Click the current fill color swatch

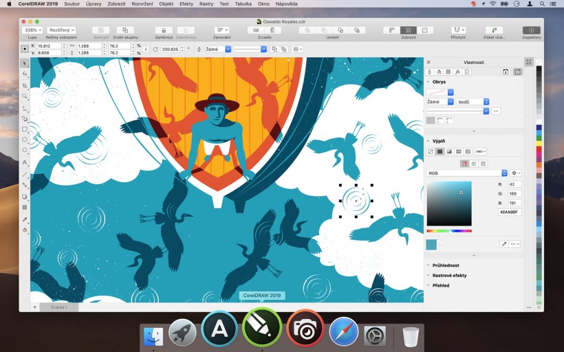pyautogui.click(x=431, y=244)
